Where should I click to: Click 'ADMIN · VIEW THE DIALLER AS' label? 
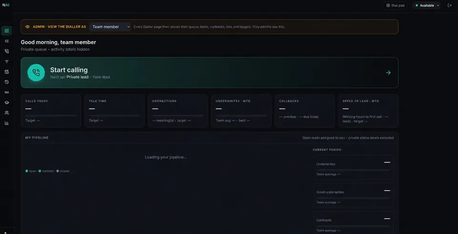[59, 27]
